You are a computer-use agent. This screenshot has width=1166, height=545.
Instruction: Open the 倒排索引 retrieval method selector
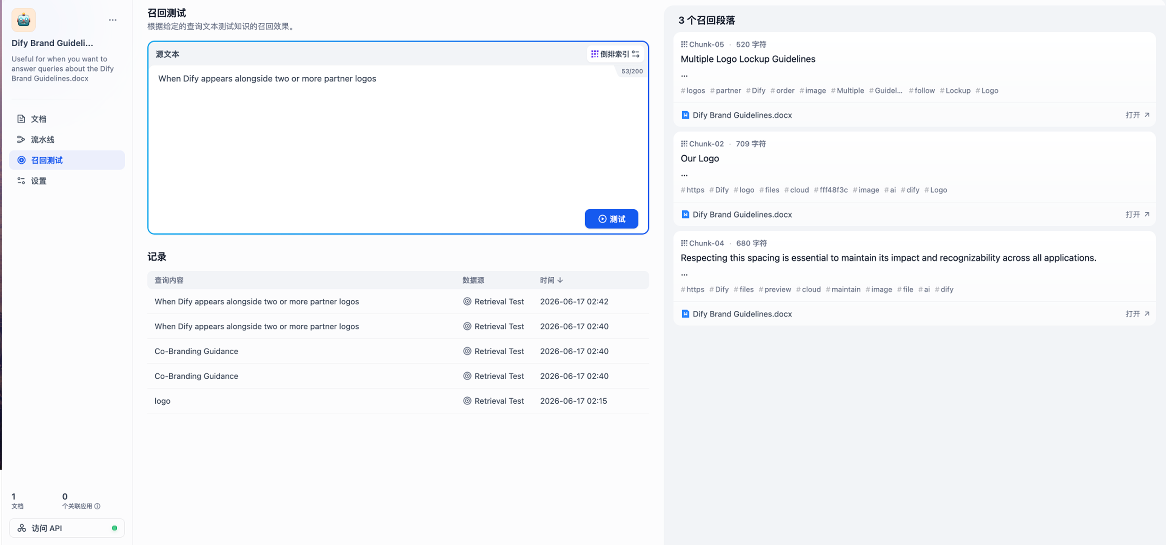pos(615,54)
